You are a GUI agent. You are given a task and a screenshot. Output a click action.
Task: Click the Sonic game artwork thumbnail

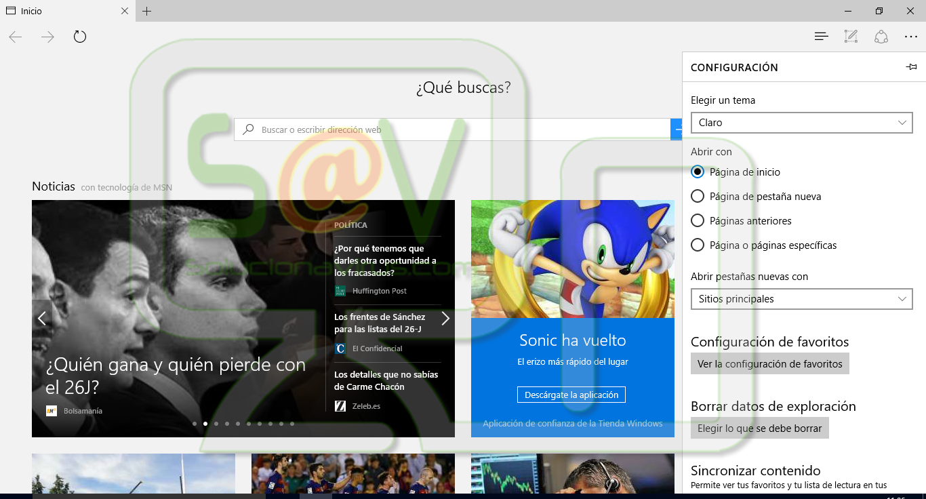pyautogui.click(x=573, y=259)
